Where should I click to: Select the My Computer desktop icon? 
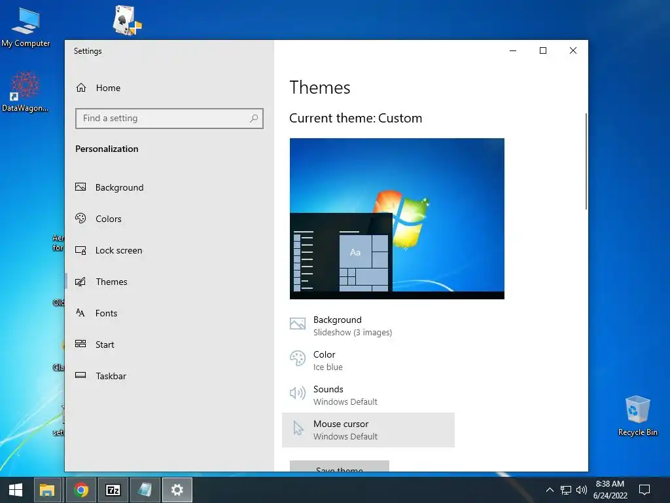tap(26, 28)
